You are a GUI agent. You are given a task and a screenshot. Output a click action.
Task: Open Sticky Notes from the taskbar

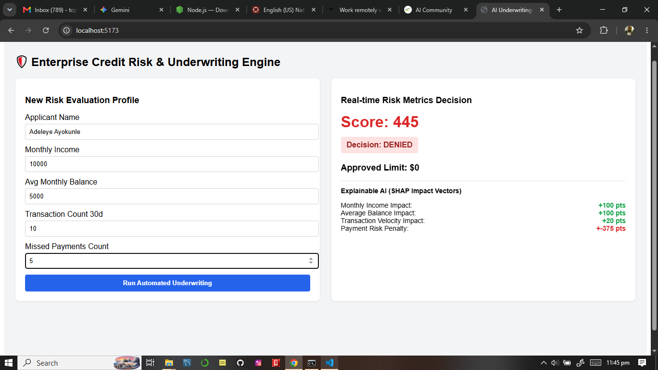223,363
